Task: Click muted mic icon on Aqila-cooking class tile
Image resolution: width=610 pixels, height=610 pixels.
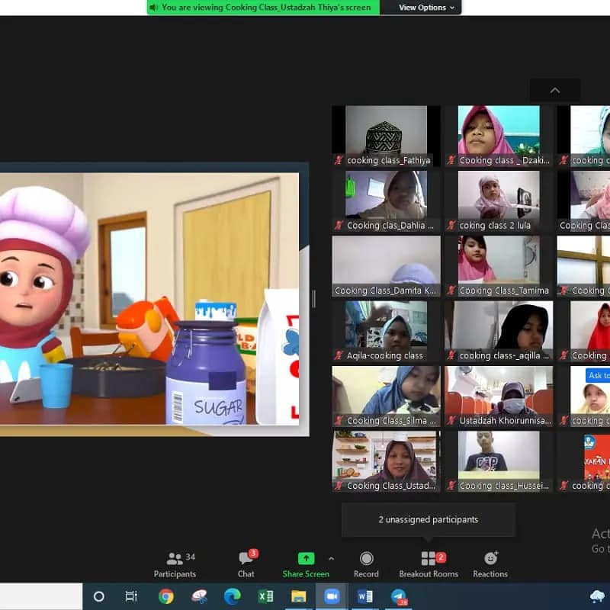Action: point(339,355)
